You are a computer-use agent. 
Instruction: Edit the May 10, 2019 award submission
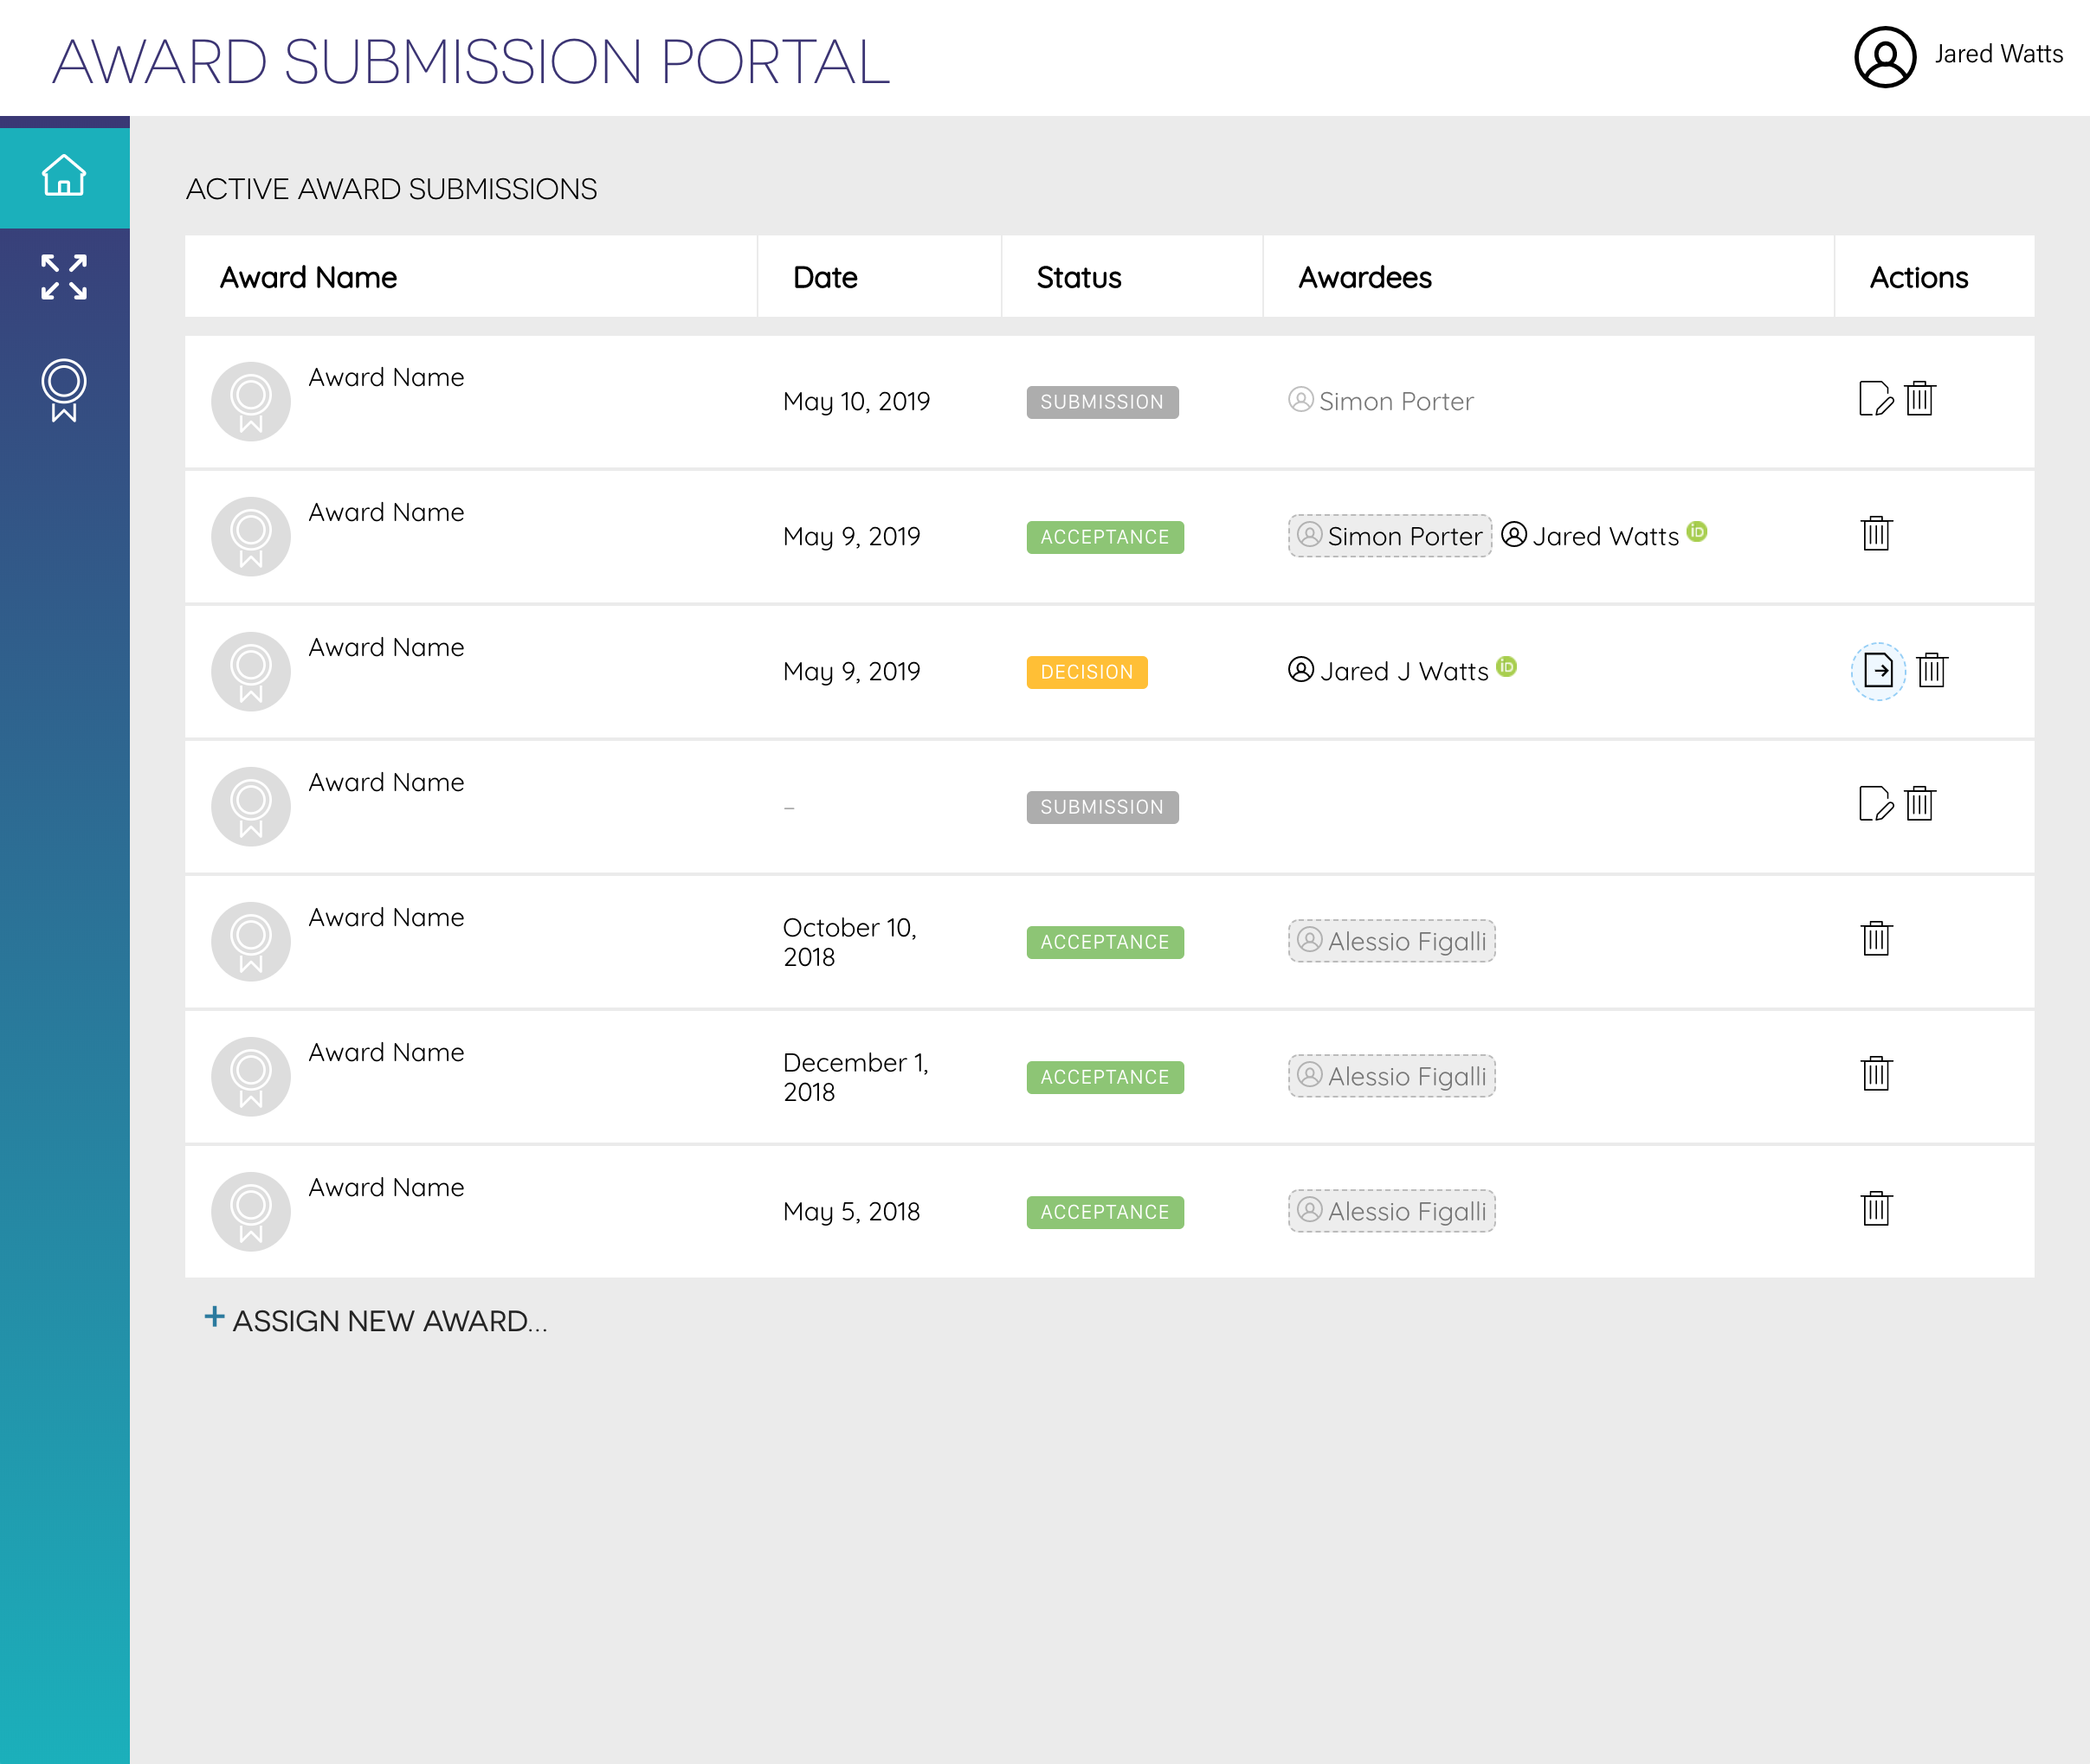(x=1875, y=399)
